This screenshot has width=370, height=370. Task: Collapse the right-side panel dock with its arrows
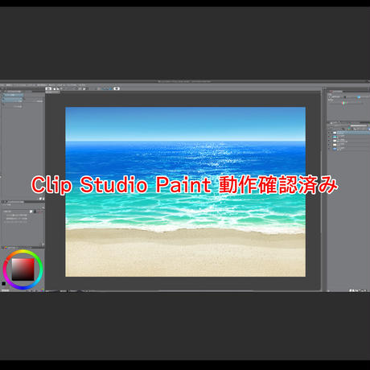(x=324, y=88)
